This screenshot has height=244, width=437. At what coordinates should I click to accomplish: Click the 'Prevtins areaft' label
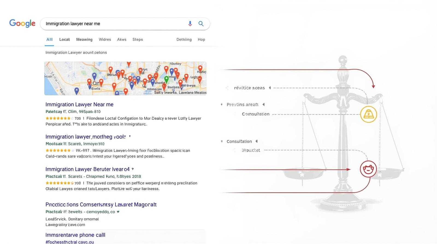point(242,105)
